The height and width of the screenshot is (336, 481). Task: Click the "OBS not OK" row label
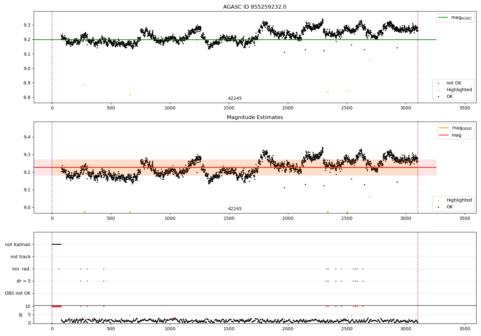click(18, 293)
